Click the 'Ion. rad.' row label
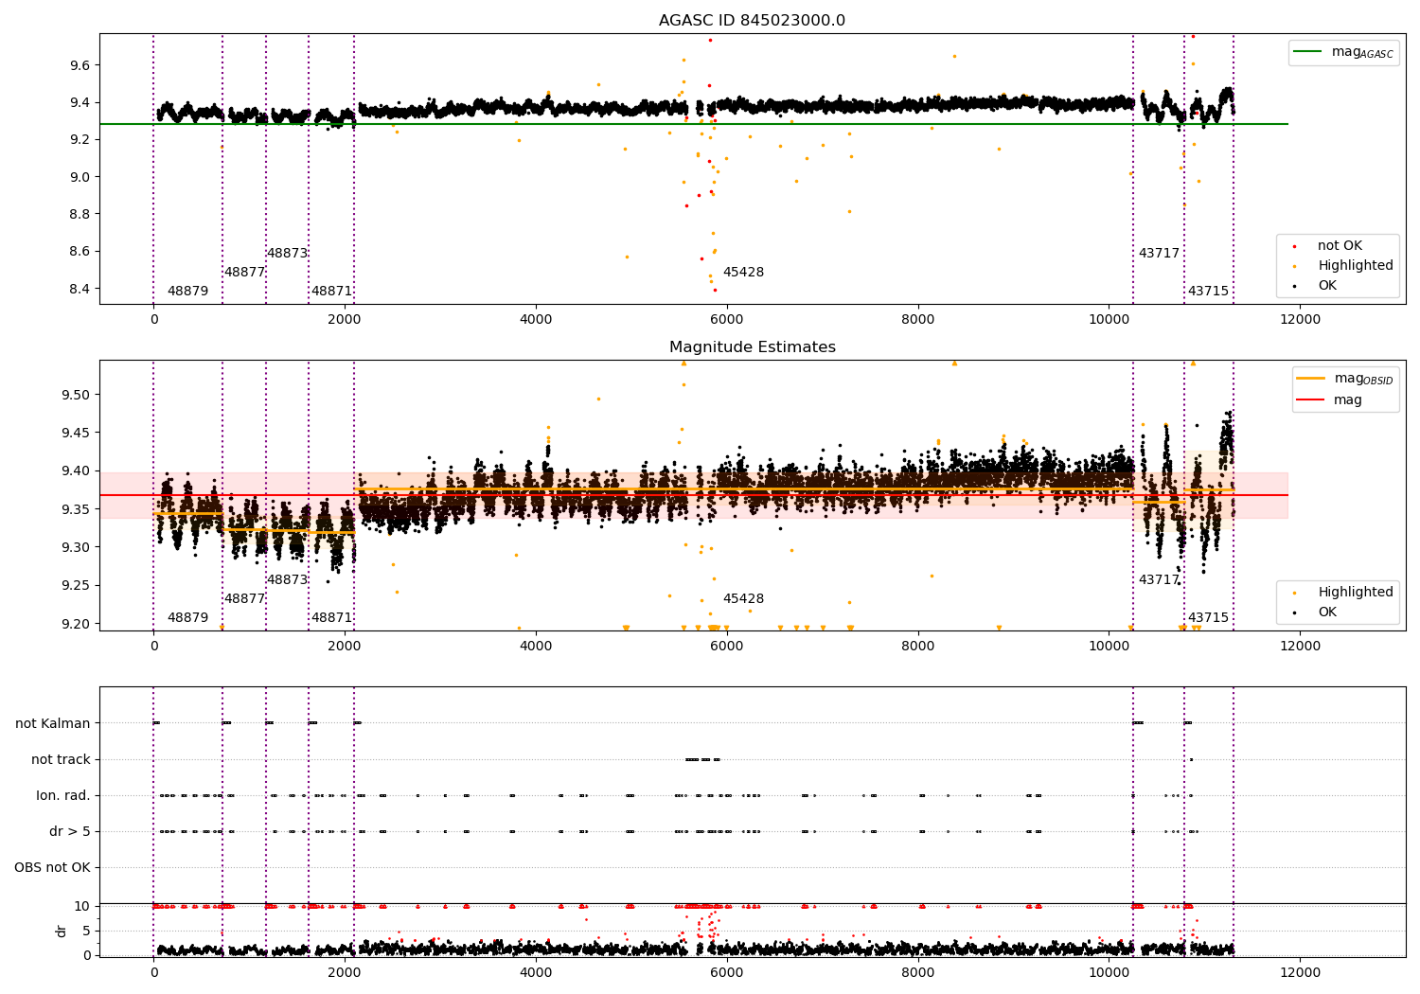Screen dimensions: 1420x994 click(x=63, y=795)
